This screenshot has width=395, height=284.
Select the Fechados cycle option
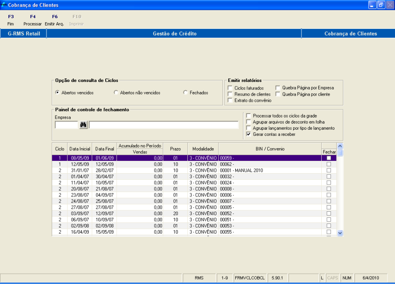[186, 92]
